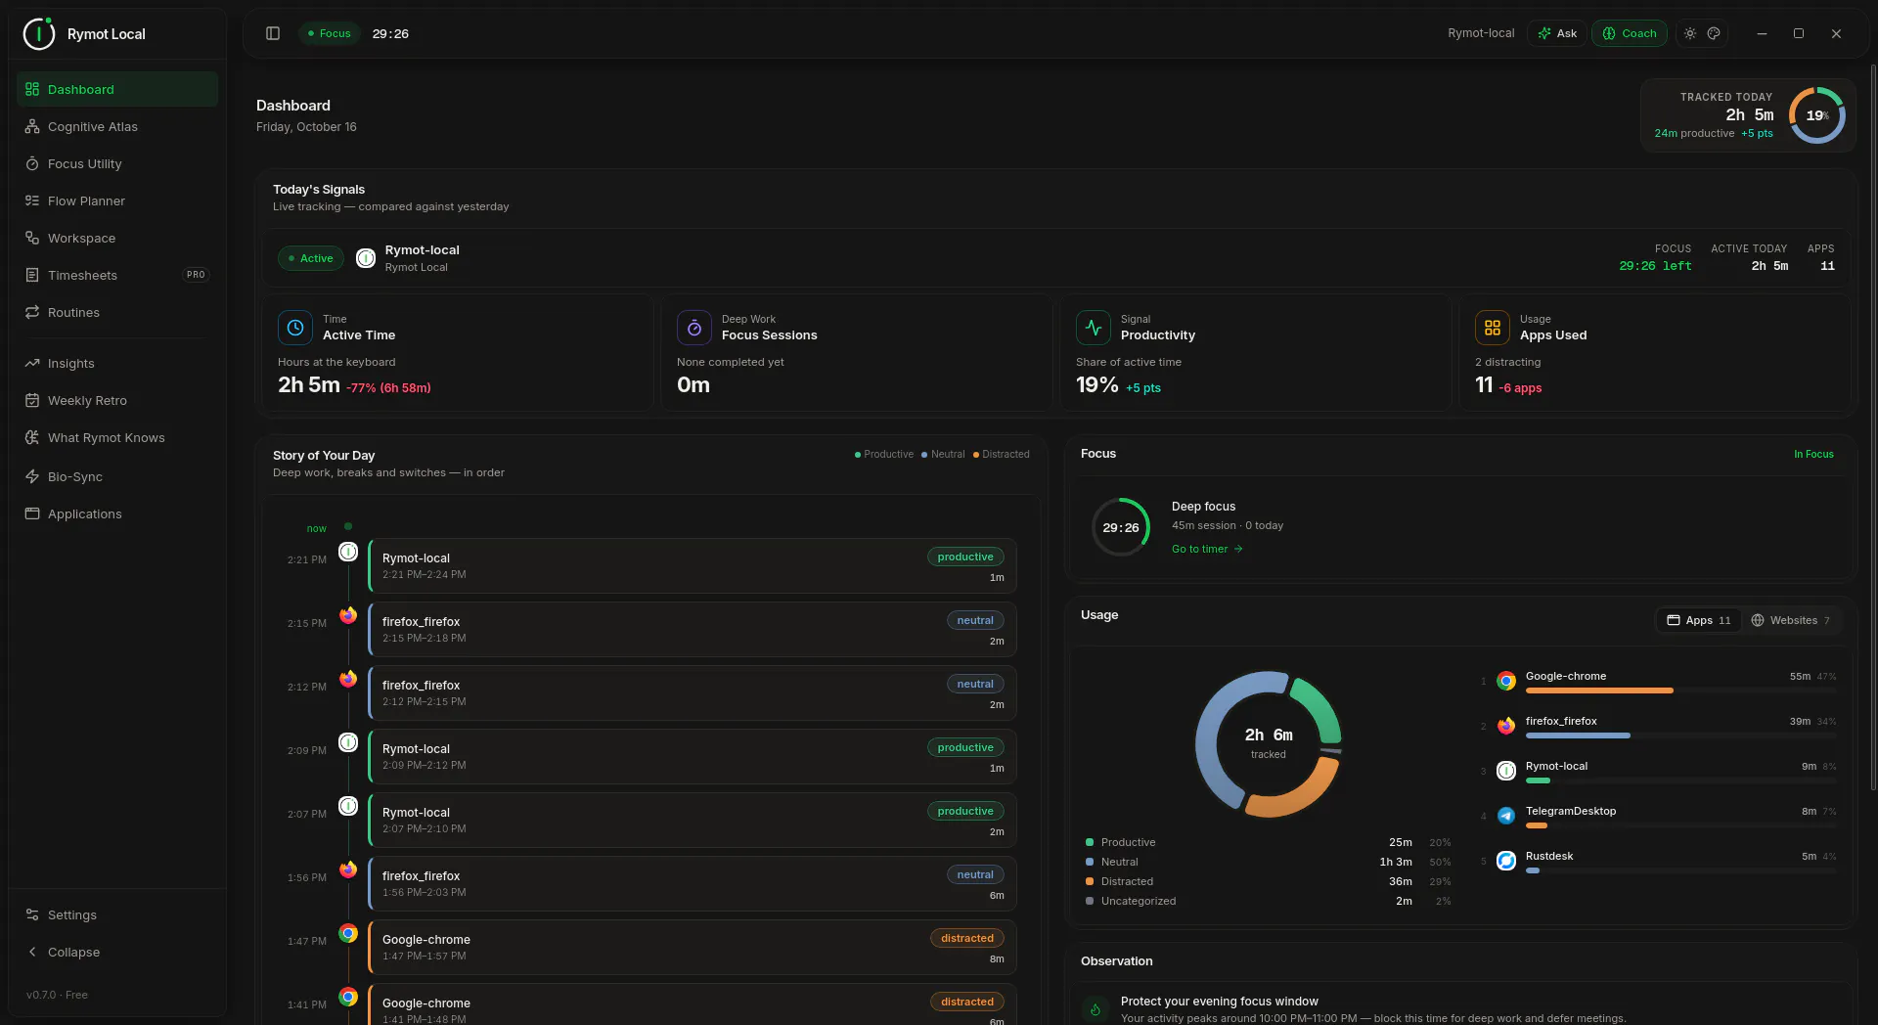The height and width of the screenshot is (1025, 1878).
Task: Click the Chrome icon at 1:47 PM timeline
Action: click(348, 933)
